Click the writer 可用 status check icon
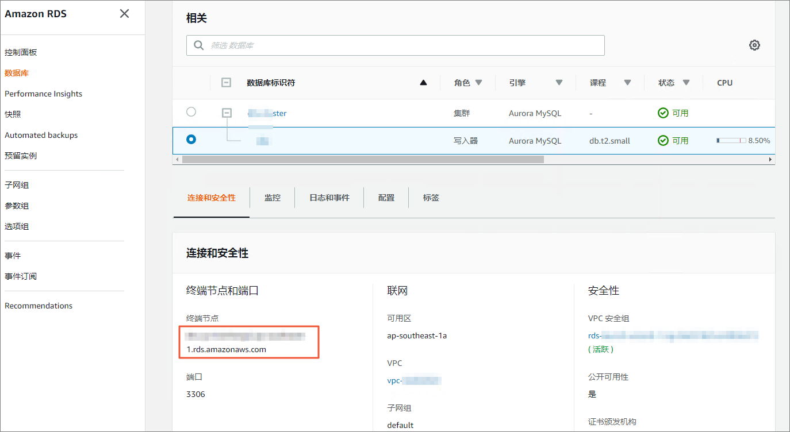The image size is (790, 432). click(663, 141)
